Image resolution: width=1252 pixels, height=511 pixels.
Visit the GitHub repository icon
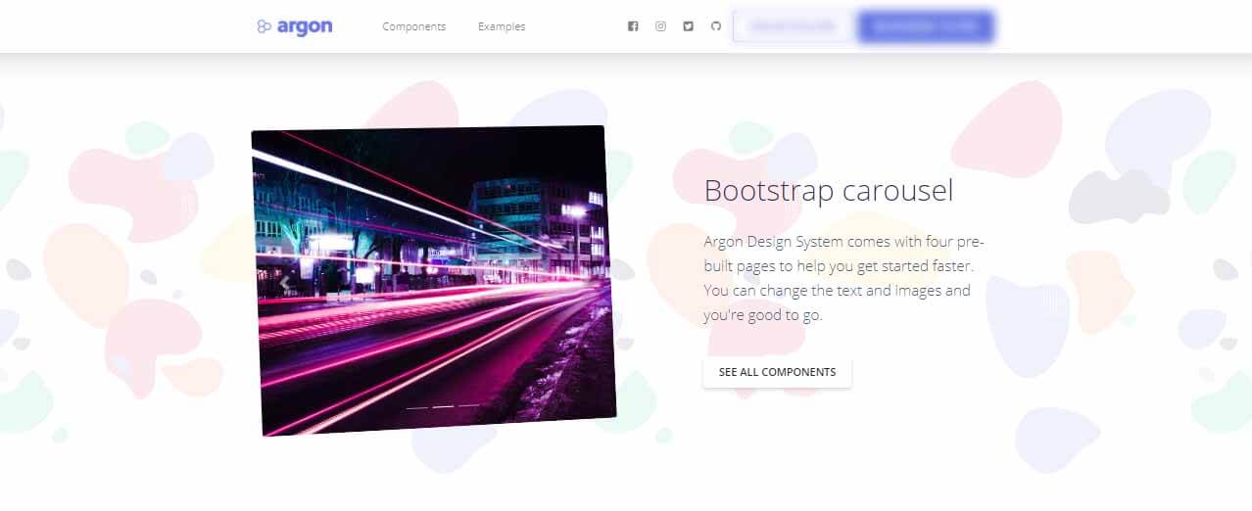point(715,26)
